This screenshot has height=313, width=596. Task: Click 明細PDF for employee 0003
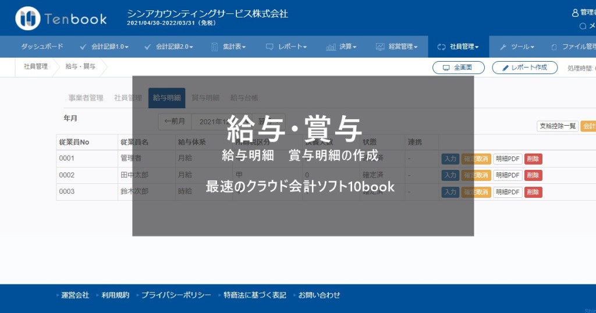508,192
